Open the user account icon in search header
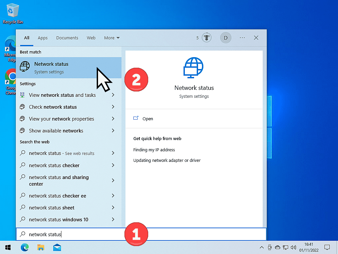This screenshot has width=338, height=254. [x=226, y=38]
